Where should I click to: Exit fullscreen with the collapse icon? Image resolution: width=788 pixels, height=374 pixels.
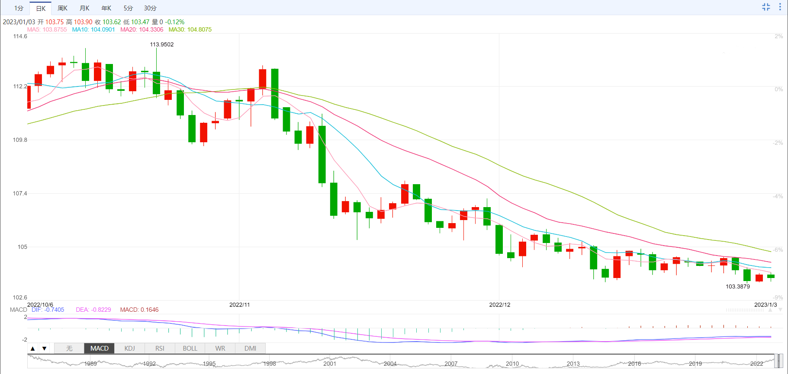[766, 7]
